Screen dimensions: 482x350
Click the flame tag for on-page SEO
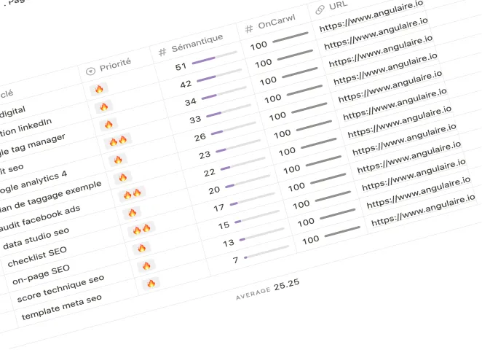click(x=142, y=248)
